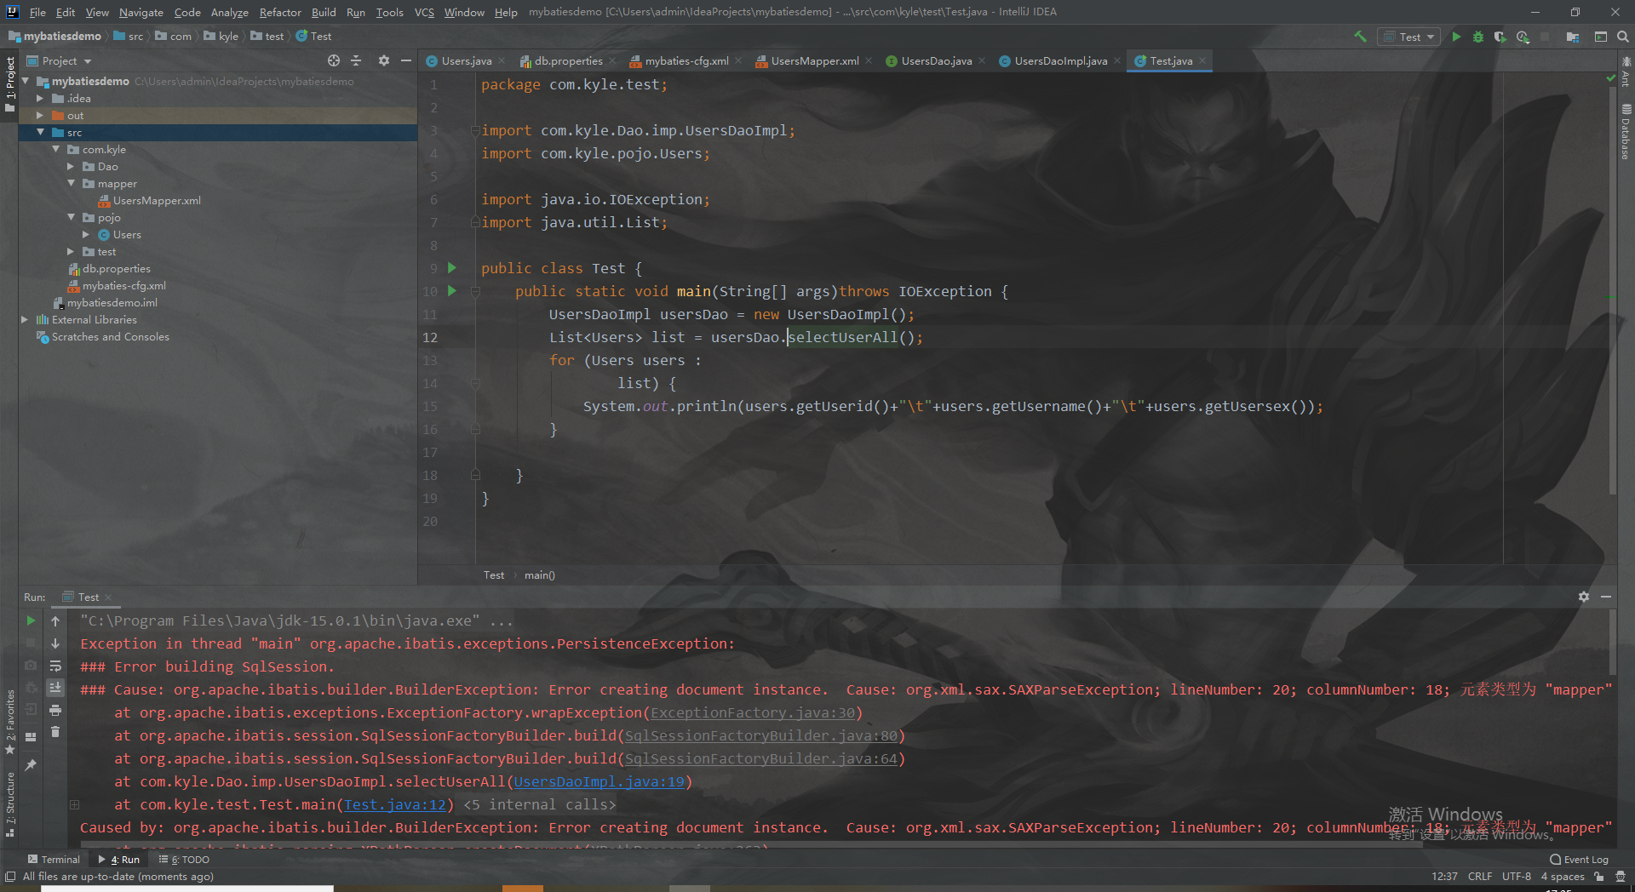
Task: Click the Build Project hammer icon
Action: tap(1360, 37)
